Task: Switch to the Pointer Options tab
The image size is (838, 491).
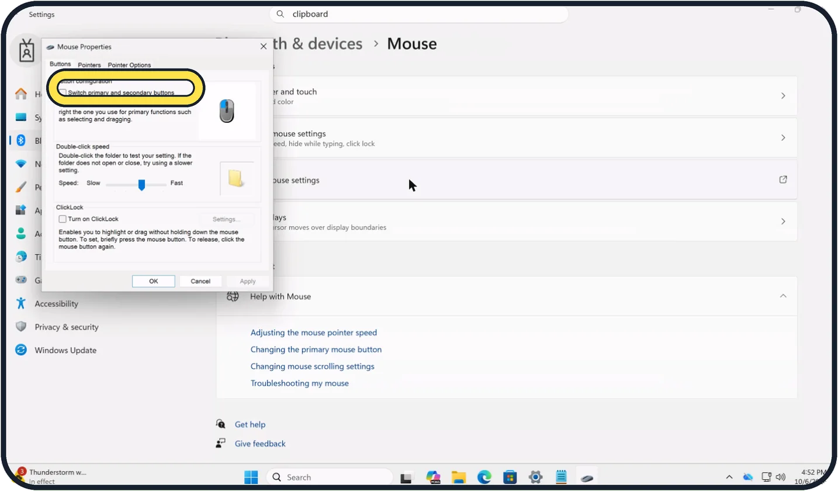Action: (x=129, y=65)
